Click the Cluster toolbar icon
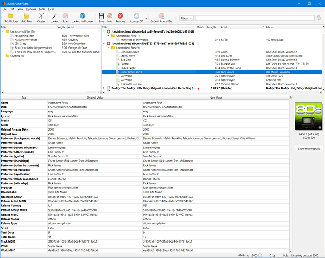325x258 pixels. (41, 16)
